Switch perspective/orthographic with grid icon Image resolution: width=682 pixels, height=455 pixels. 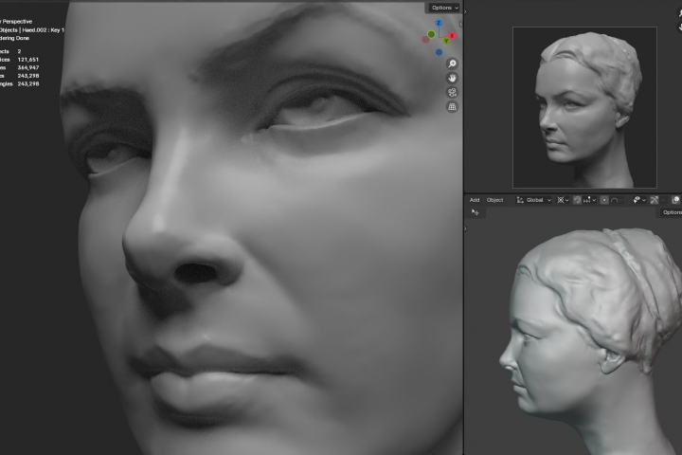453,107
